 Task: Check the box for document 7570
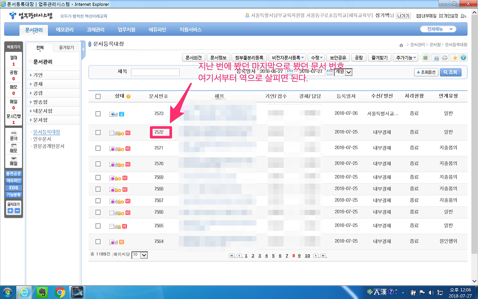tap(98, 164)
